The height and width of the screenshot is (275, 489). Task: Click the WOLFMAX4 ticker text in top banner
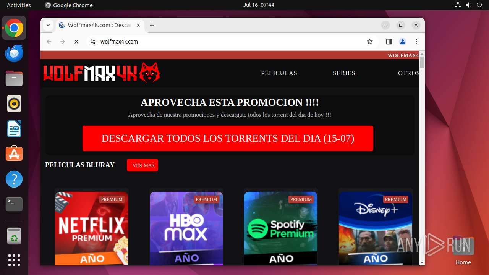[x=403, y=55]
